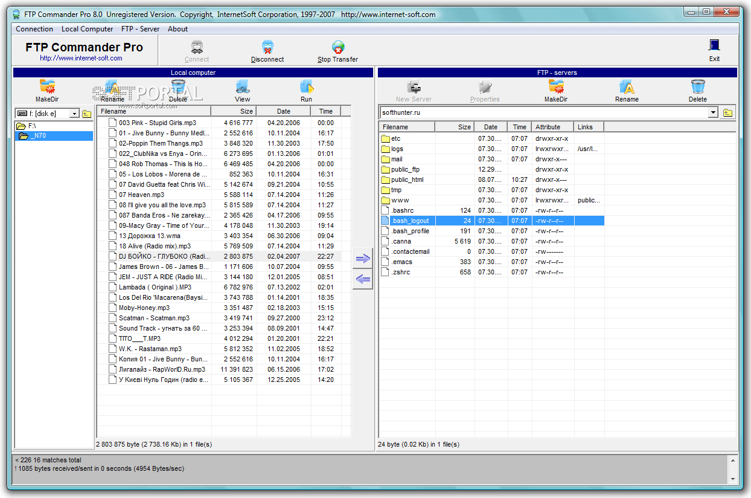Delete the selected server file

pyautogui.click(x=698, y=86)
